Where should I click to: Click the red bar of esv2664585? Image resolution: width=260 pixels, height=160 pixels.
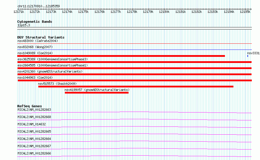coord(134,68)
